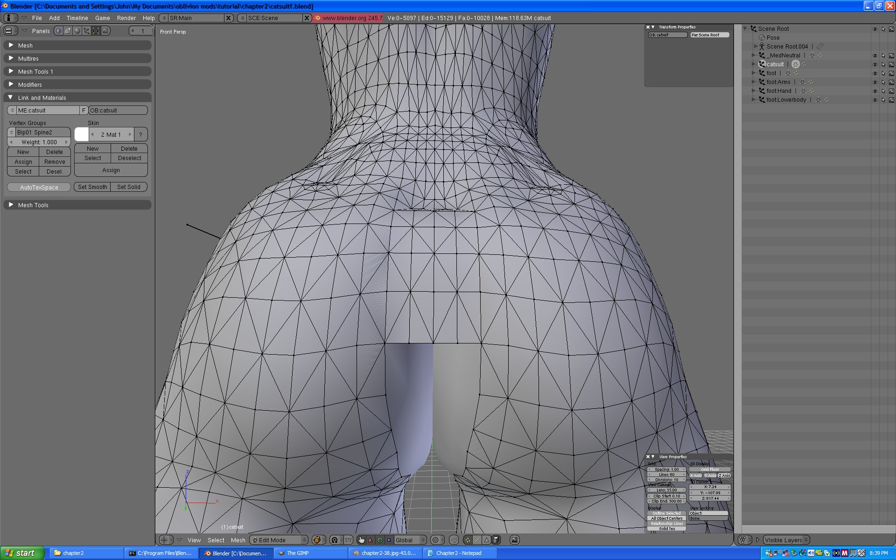Open the Mesh menu in 3D header
The image size is (896, 560).
[x=238, y=540]
